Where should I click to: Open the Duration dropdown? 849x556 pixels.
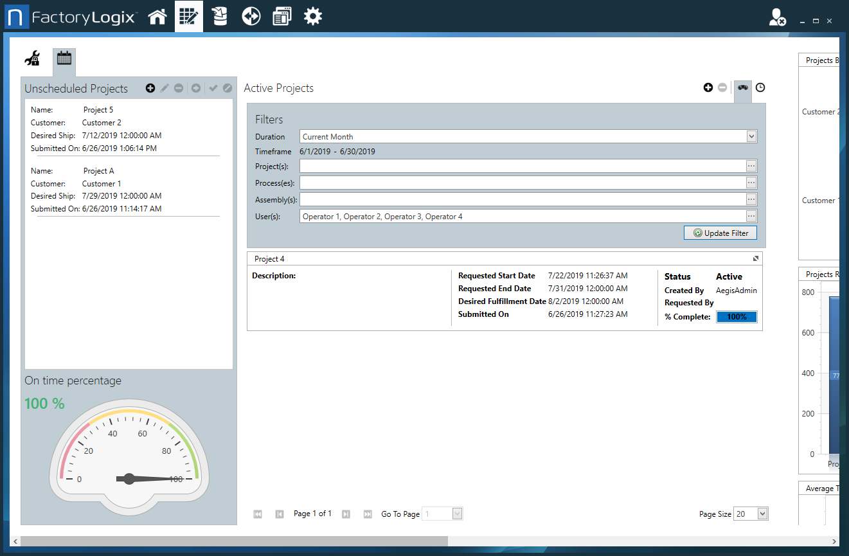751,136
